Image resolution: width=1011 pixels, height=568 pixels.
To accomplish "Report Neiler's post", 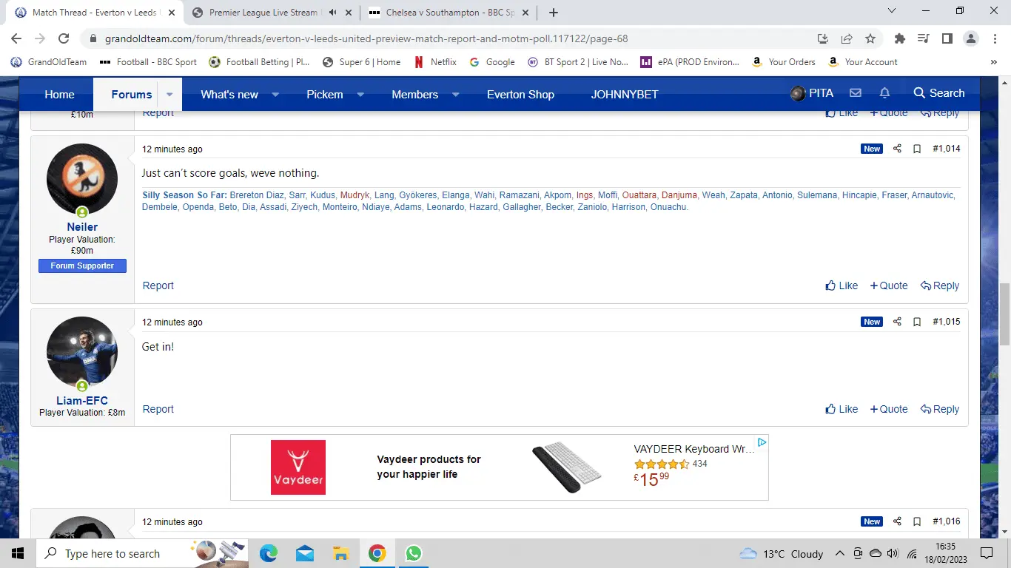I will (x=158, y=285).
